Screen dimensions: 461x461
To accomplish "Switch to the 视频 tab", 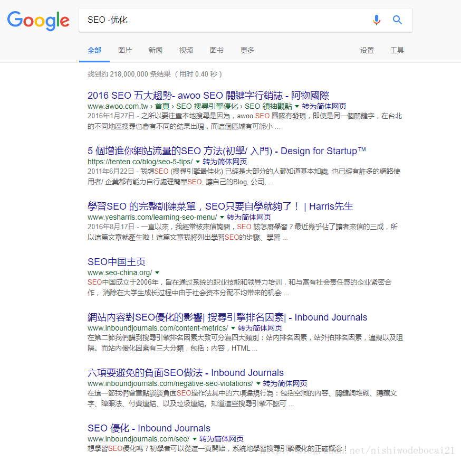I will tap(186, 50).
